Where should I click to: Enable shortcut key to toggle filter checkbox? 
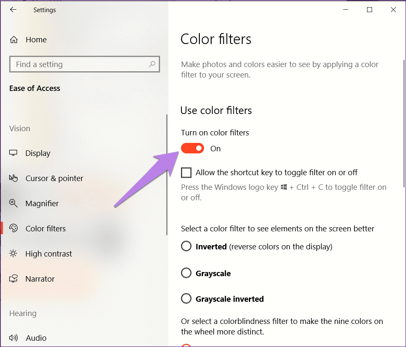[186, 173]
